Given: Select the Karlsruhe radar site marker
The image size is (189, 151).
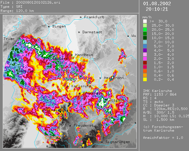Looking at the screenshot, I should click(x=68, y=86).
